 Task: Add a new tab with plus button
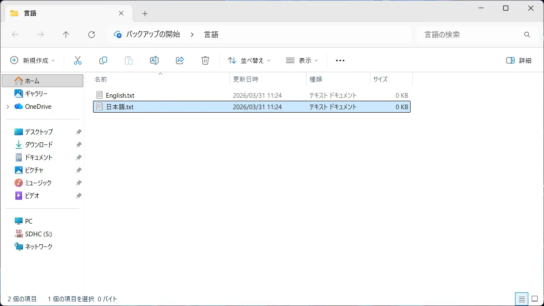pos(145,14)
